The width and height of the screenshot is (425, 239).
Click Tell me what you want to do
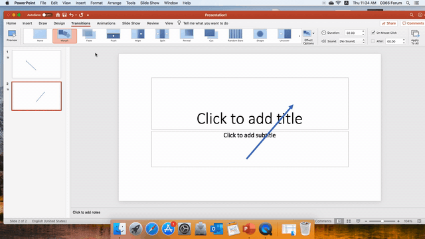coord(205,23)
